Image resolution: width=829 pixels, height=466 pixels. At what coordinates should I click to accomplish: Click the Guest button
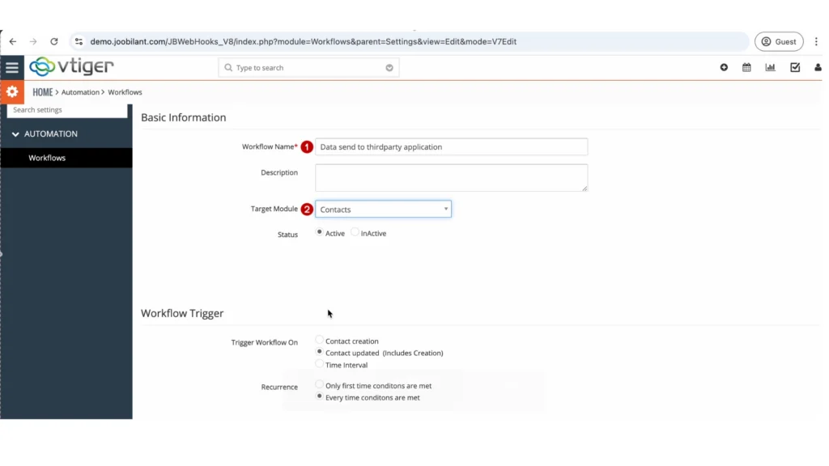[x=778, y=41]
